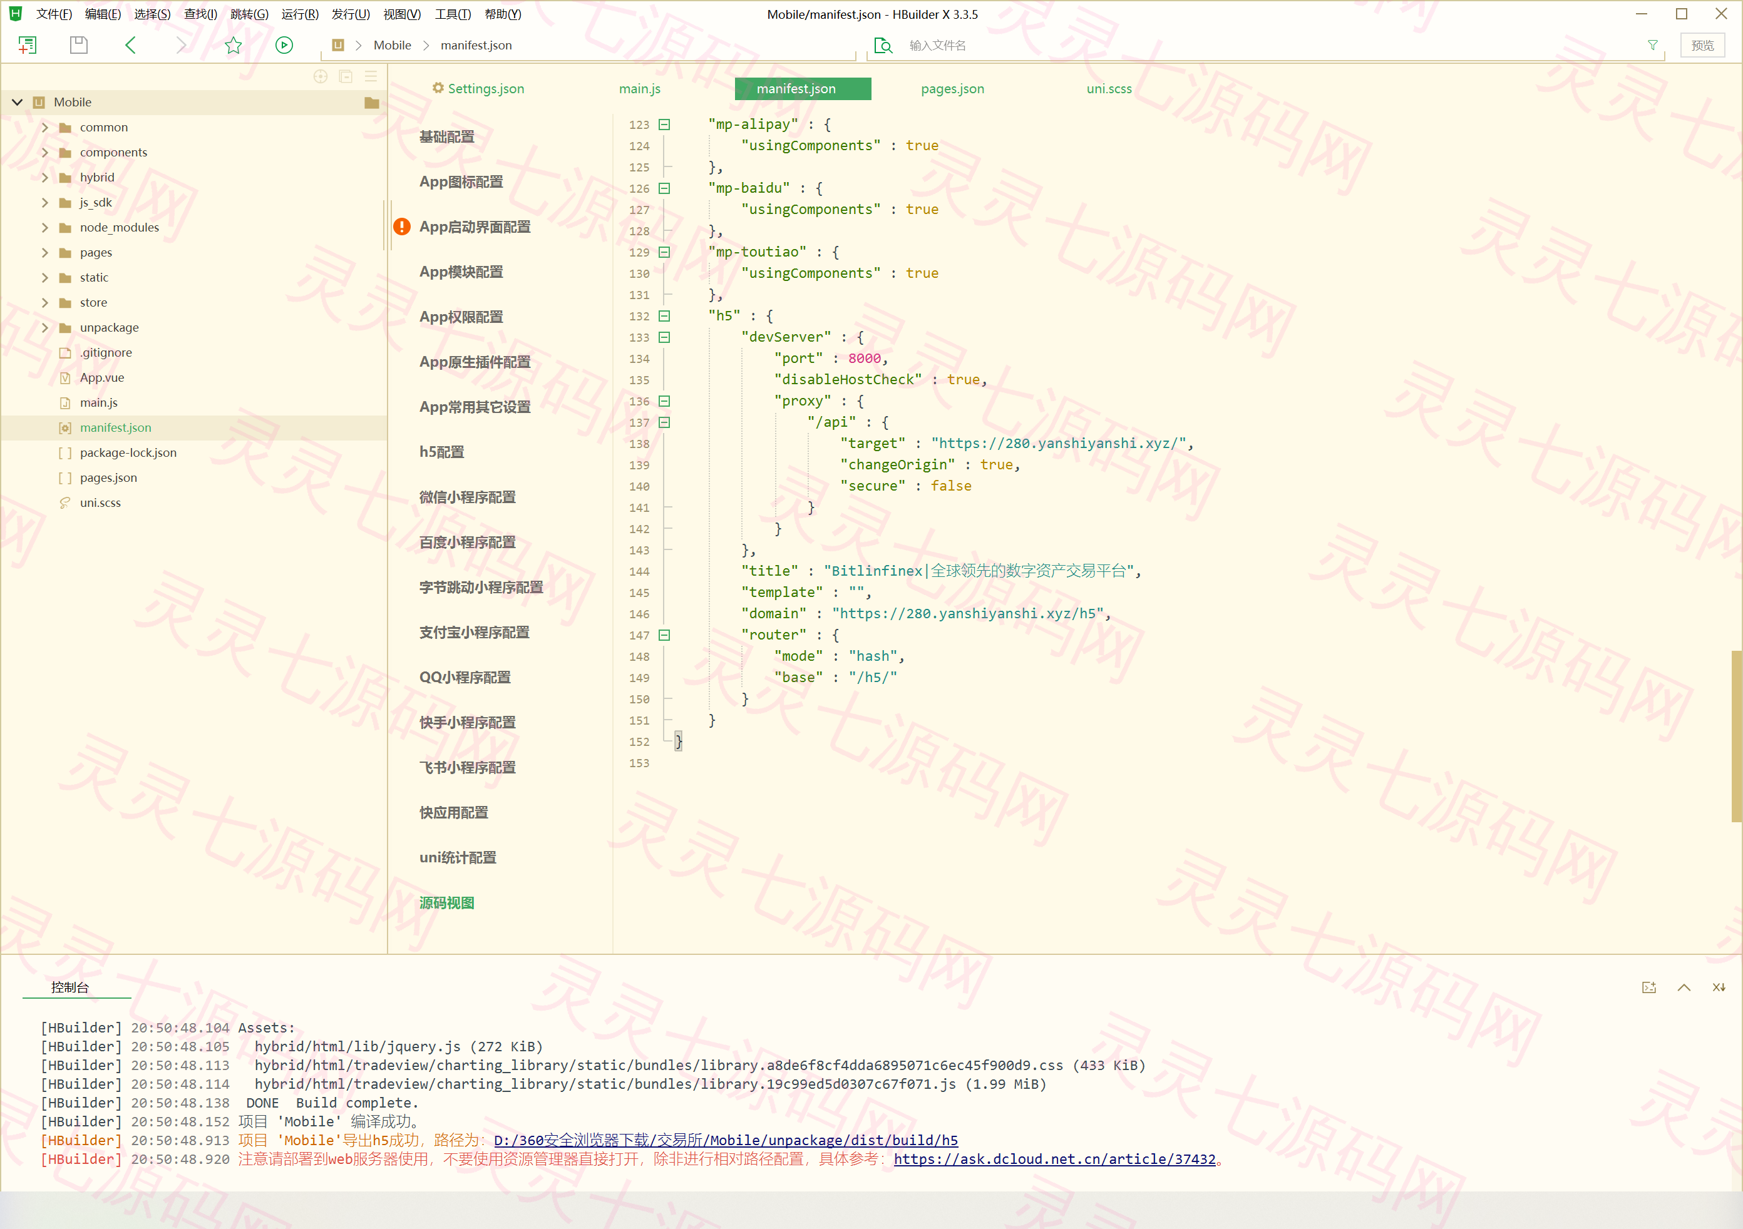Click the console export log icon

point(1649,987)
